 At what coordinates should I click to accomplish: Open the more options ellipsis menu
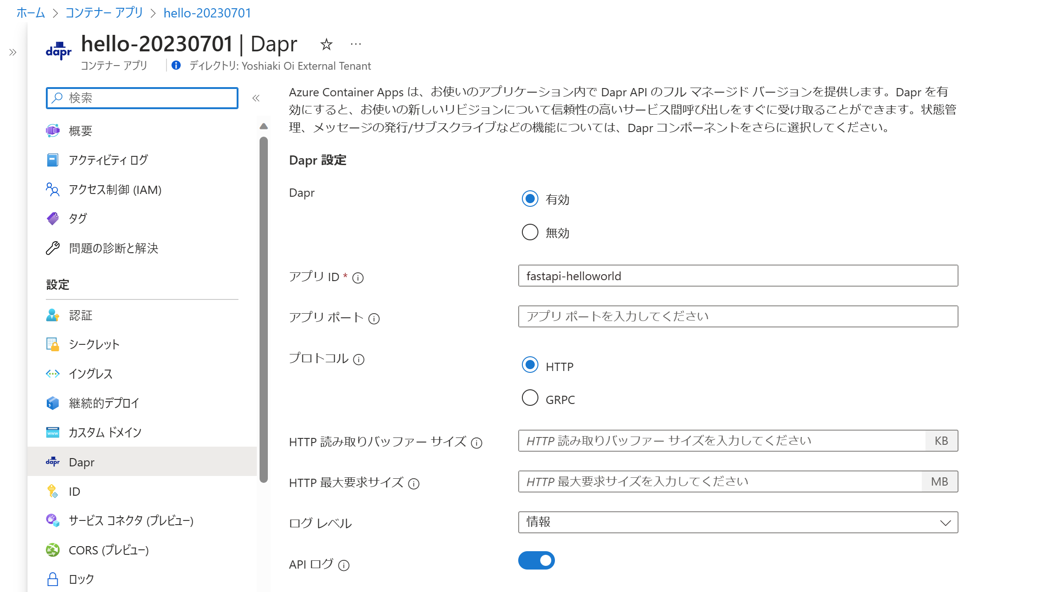tap(355, 44)
